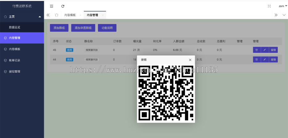Close the 提链 QR code dialog
288x138 pixels.
tap(190, 60)
